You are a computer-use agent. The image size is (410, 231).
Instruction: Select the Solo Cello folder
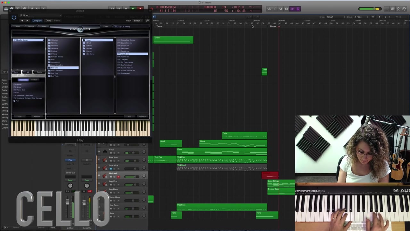(63, 68)
